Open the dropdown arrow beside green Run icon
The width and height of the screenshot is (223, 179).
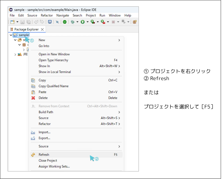(x=87, y=22)
